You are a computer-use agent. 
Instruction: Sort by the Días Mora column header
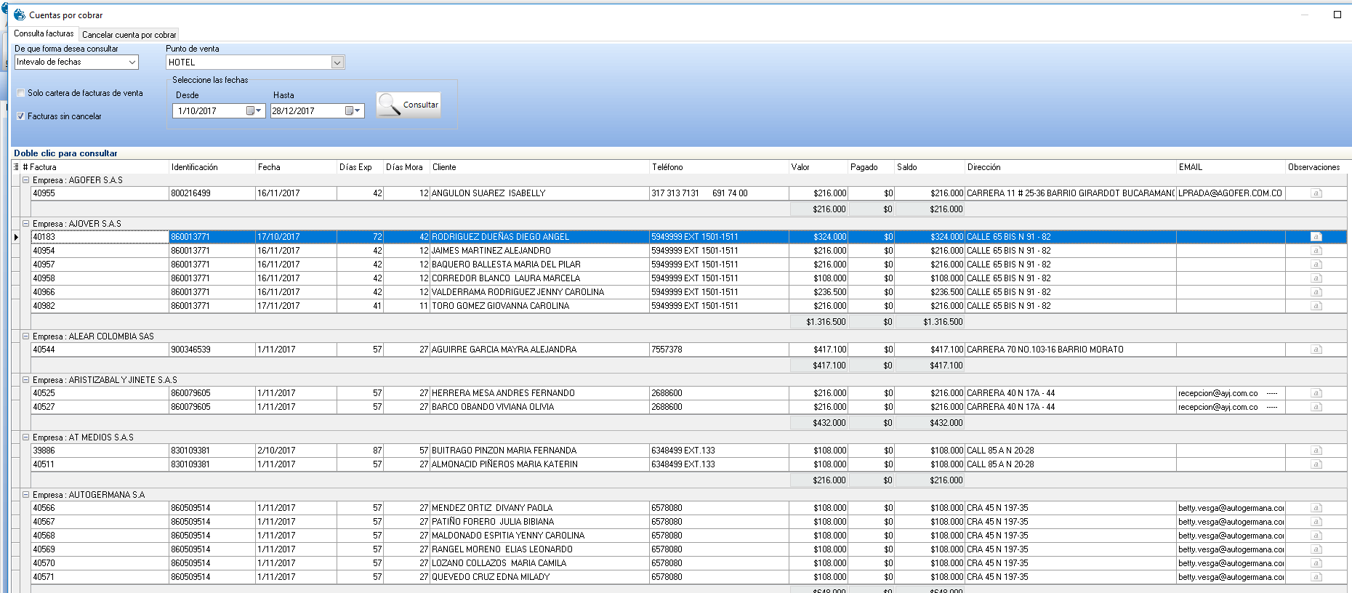point(404,167)
